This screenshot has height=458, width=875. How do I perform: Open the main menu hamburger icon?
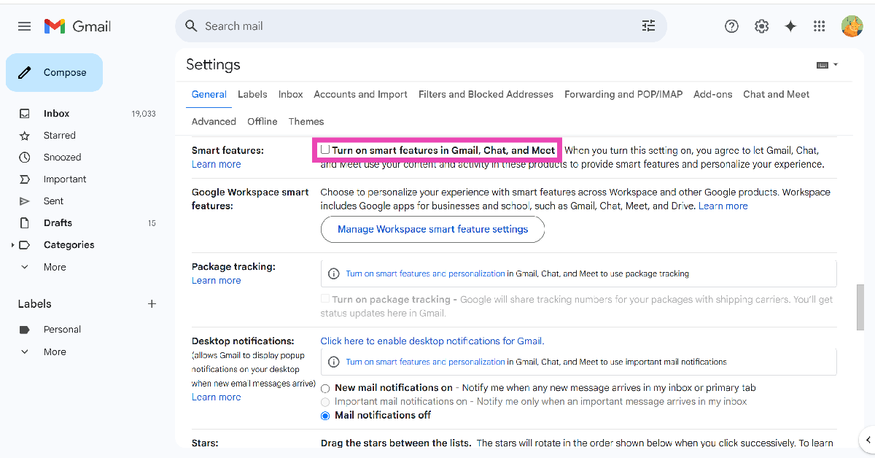click(24, 26)
